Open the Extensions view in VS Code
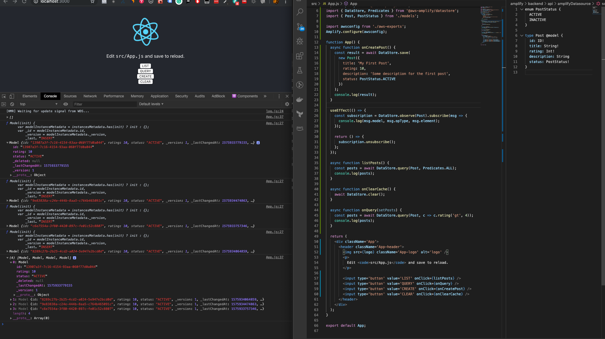The height and width of the screenshot is (339, 605). (x=300, y=56)
